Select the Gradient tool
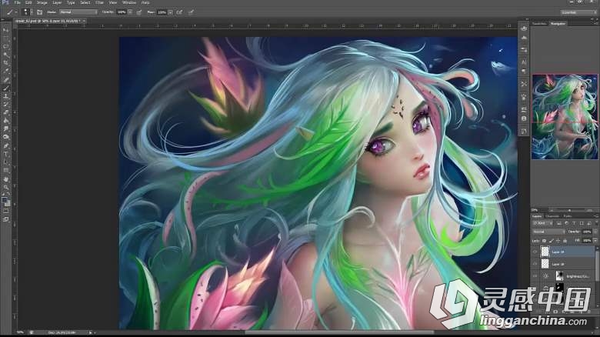This screenshot has height=337, width=600. [5, 121]
